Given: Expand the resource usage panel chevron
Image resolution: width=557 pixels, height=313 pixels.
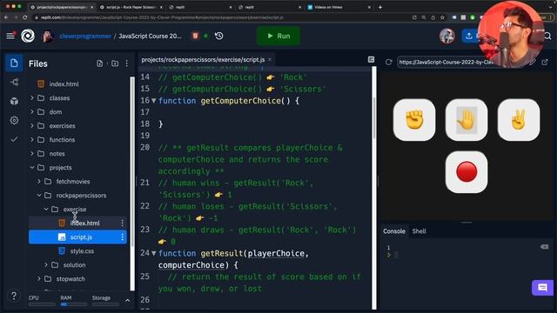Looking at the screenshot, I should click(x=128, y=301).
